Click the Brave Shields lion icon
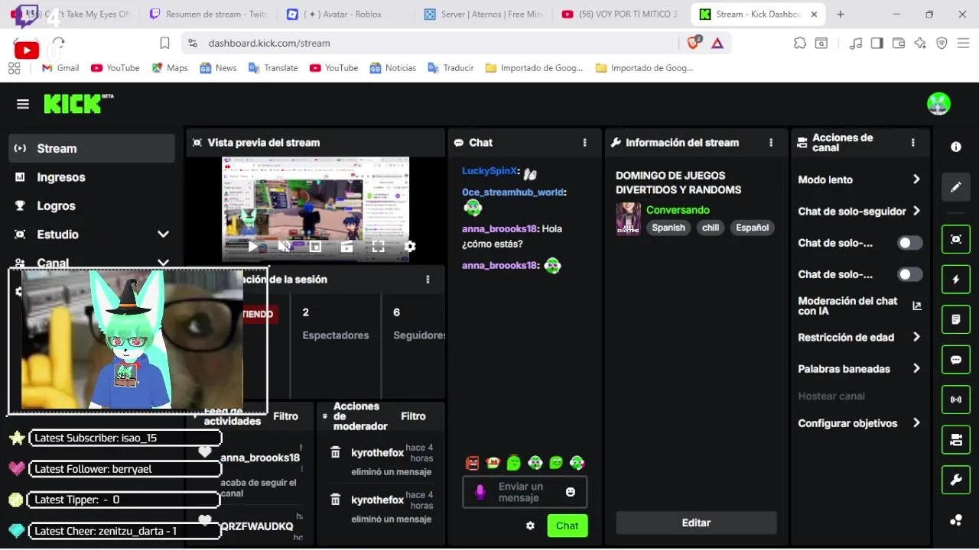The width and height of the screenshot is (979, 550). pos(694,44)
